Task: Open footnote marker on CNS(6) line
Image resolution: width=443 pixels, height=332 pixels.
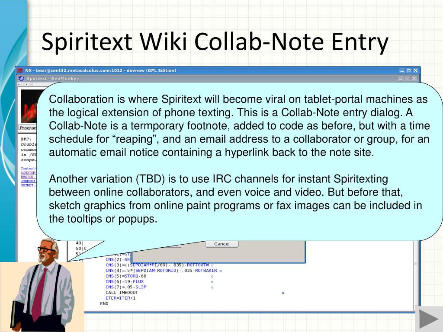Action: tap(212, 282)
